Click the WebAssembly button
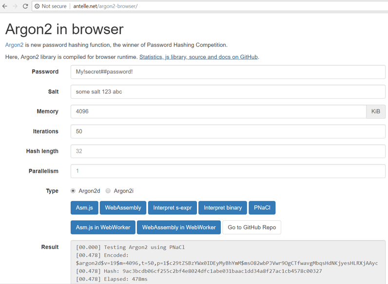 (123, 208)
